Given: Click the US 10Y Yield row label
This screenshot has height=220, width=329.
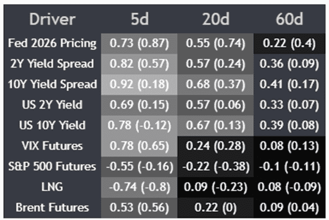Looking at the screenshot, I should pos(52,125).
